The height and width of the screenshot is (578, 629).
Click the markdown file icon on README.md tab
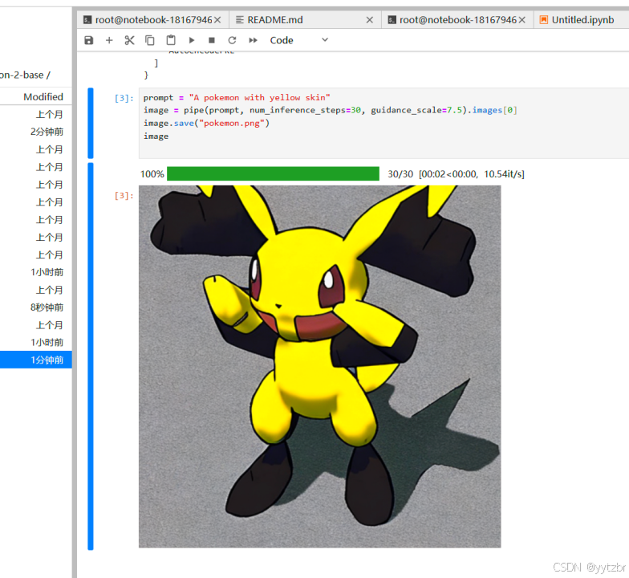point(239,19)
